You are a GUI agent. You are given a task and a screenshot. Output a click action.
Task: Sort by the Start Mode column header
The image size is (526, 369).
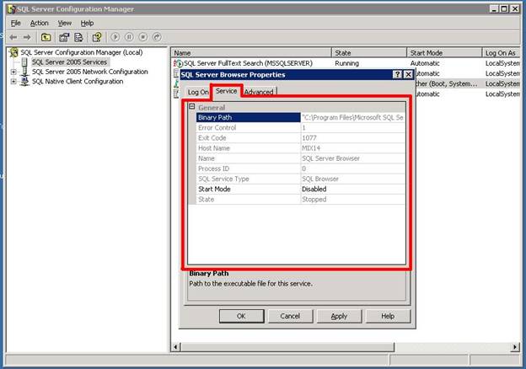[444, 53]
